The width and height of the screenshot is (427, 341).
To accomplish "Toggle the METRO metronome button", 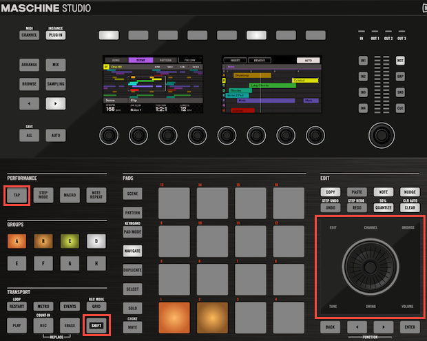I will 44,305.
